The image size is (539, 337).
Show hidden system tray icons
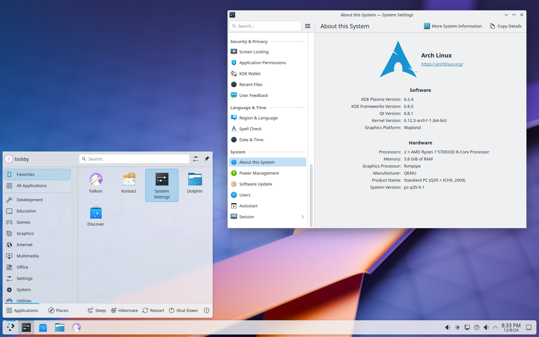[495, 327]
